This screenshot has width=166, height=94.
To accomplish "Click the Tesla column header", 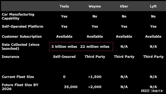I will pyautogui.click(x=64, y=6).
